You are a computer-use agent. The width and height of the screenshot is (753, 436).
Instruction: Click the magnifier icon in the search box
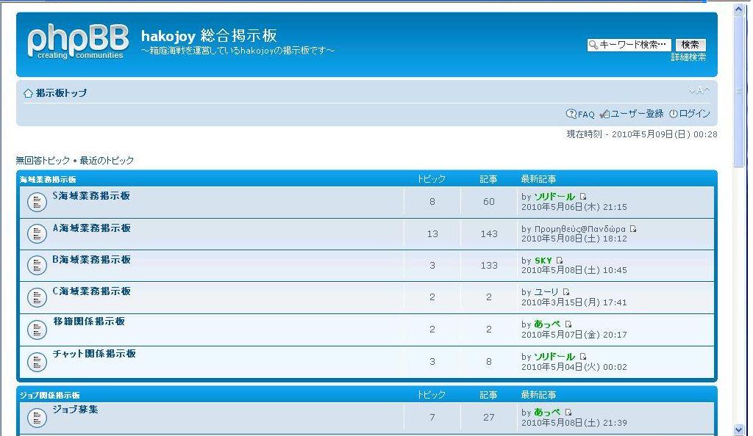coord(593,45)
